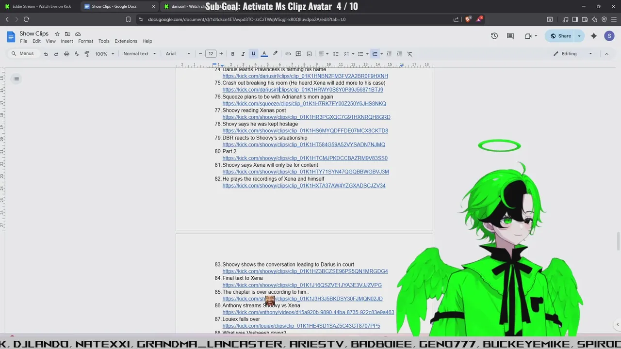Toggle the bulleted list button
Viewport: 621px width, 349px height.
pyautogui.click(x=360, y=54)
